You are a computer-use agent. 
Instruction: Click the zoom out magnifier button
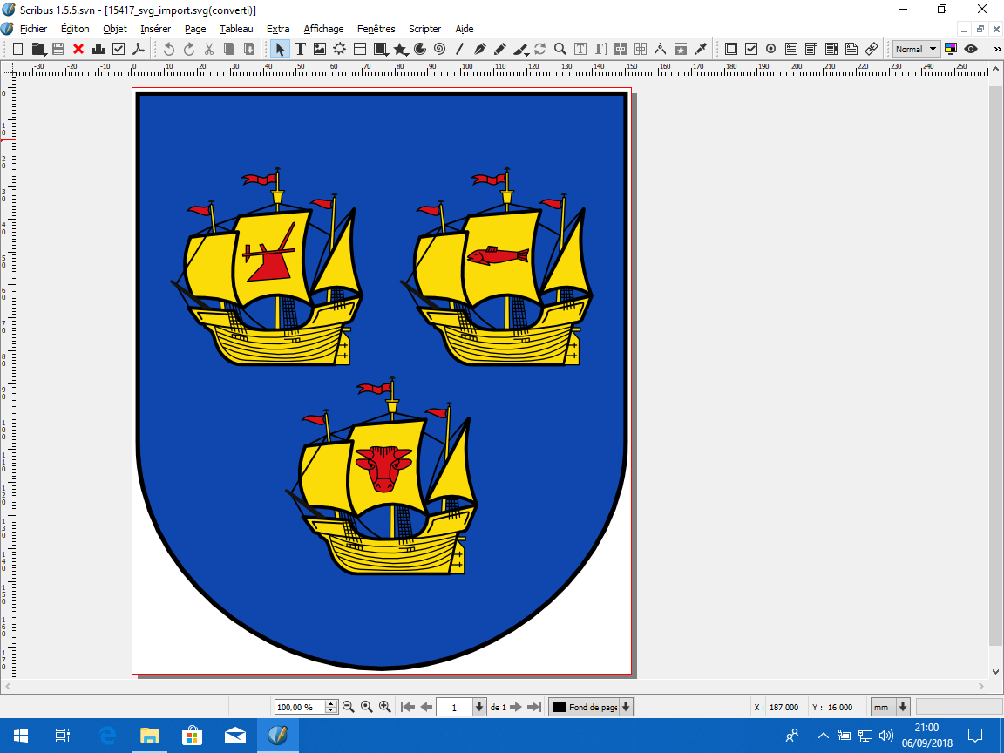click(348, 707)
